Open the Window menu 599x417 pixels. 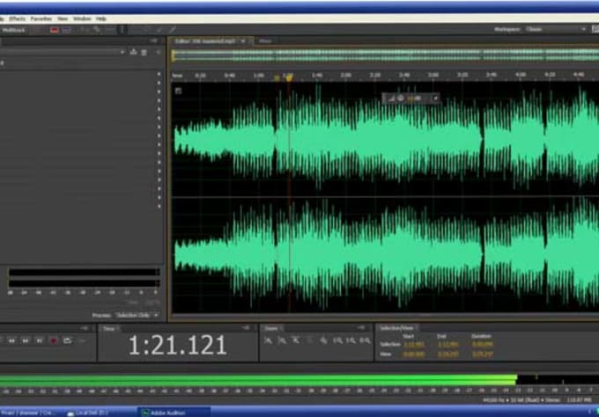pos(82,18)
